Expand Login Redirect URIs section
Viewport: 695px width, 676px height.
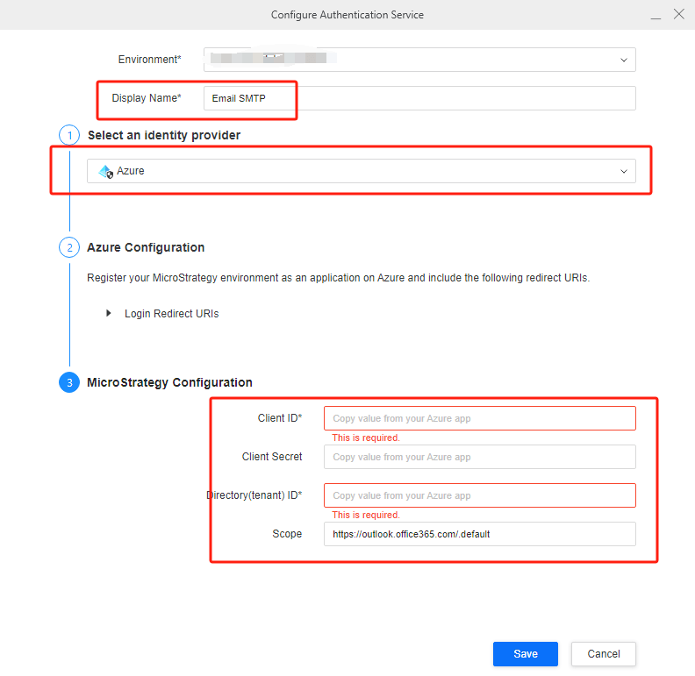coord(109,313)
